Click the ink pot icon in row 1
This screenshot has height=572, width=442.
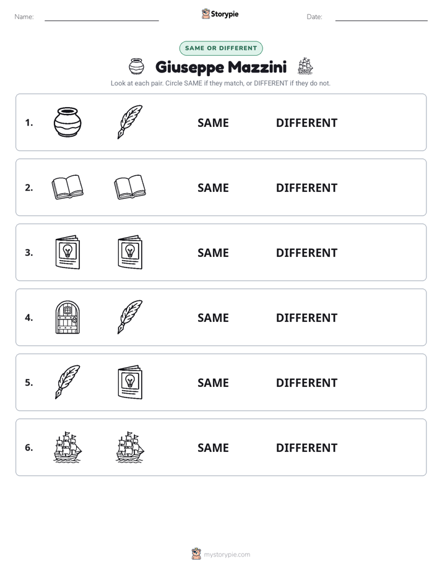click(67, 122)
